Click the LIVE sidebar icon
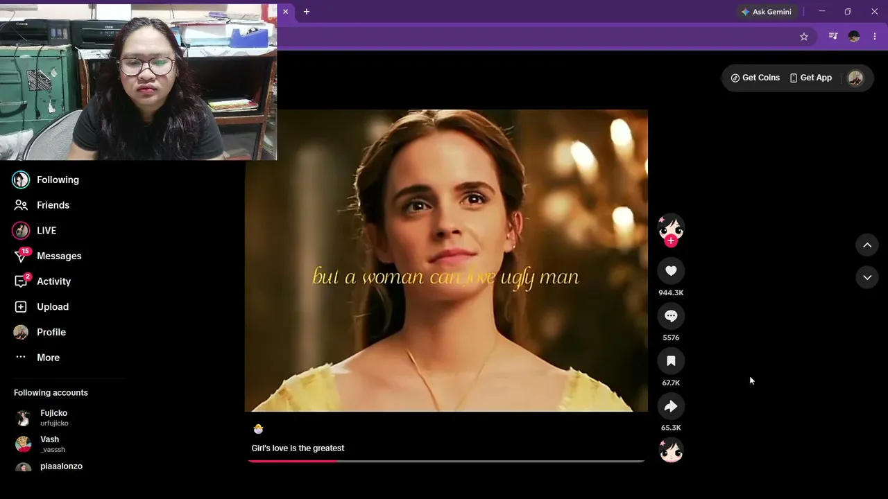Screen dimensions: 888x499 pyautogui.click(x=21, y=230)
